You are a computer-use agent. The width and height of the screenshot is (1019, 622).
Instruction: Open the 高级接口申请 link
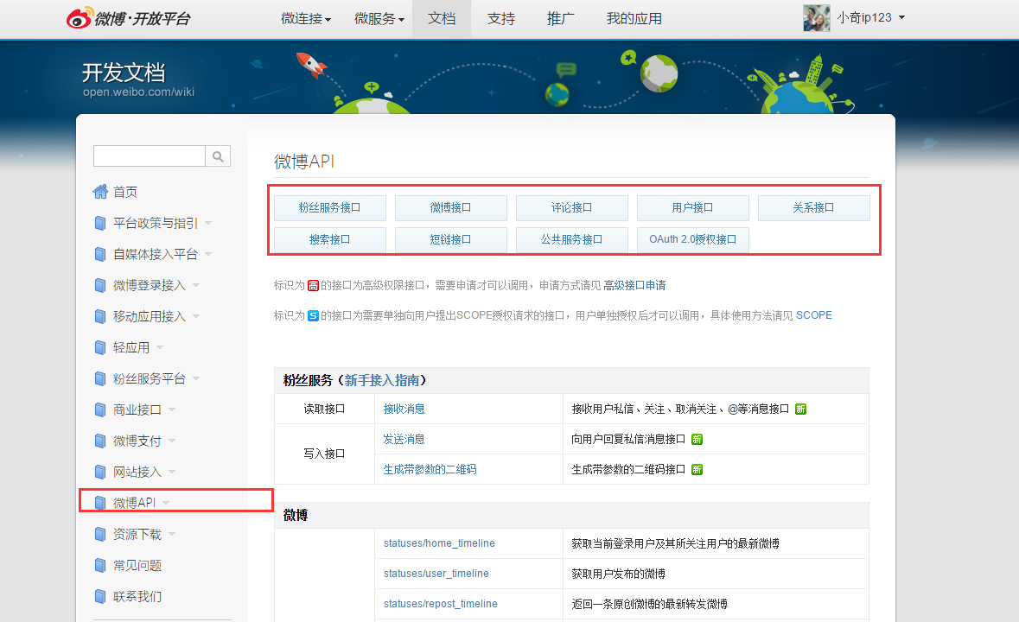click(x=634, y=286)
